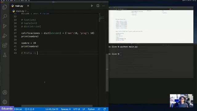Image resolution: width=197 pixels, height=111 pixels.
Task: Click the print(nombre) statement on line 41
Action: click(x=30, y=46)
